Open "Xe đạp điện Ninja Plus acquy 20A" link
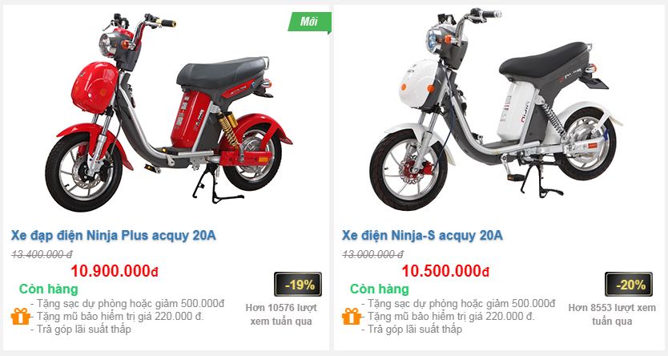The width and height of the screenshot is (668, 356). click(x=113, y=236)
